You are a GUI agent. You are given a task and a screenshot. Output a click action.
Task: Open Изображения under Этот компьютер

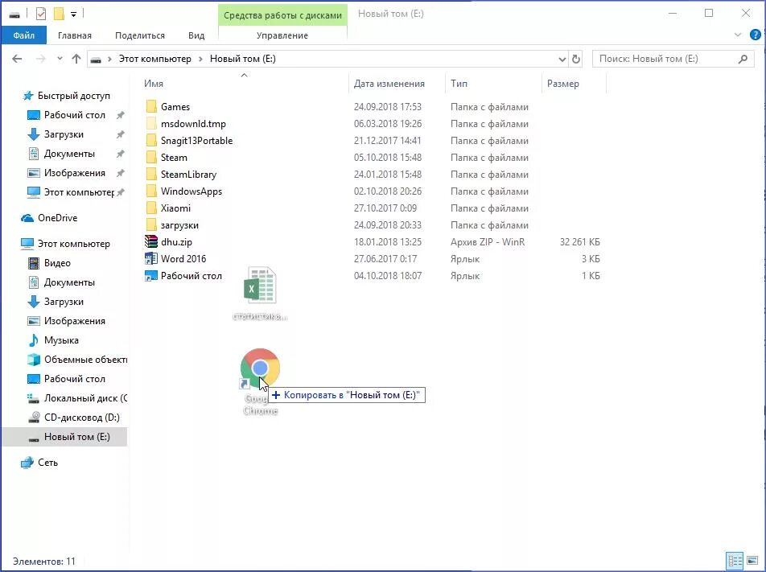pyautogui.click(x=74, y=321)
